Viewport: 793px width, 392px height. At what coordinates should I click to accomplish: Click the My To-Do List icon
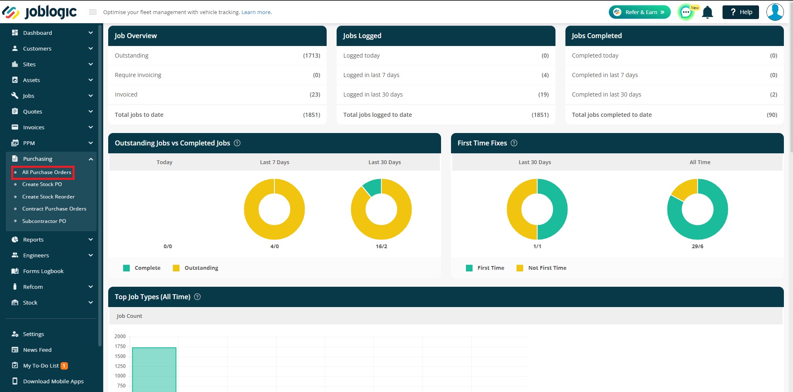15,365
